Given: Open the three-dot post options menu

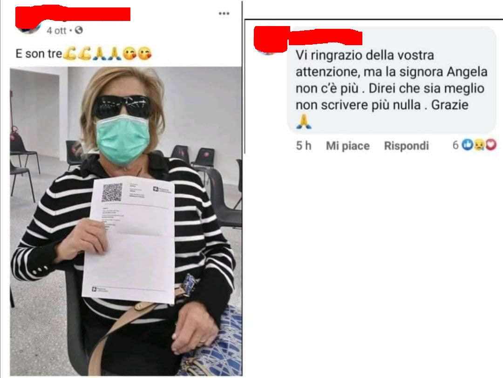Looking at the screenshot, I should [x=224, y=13].
